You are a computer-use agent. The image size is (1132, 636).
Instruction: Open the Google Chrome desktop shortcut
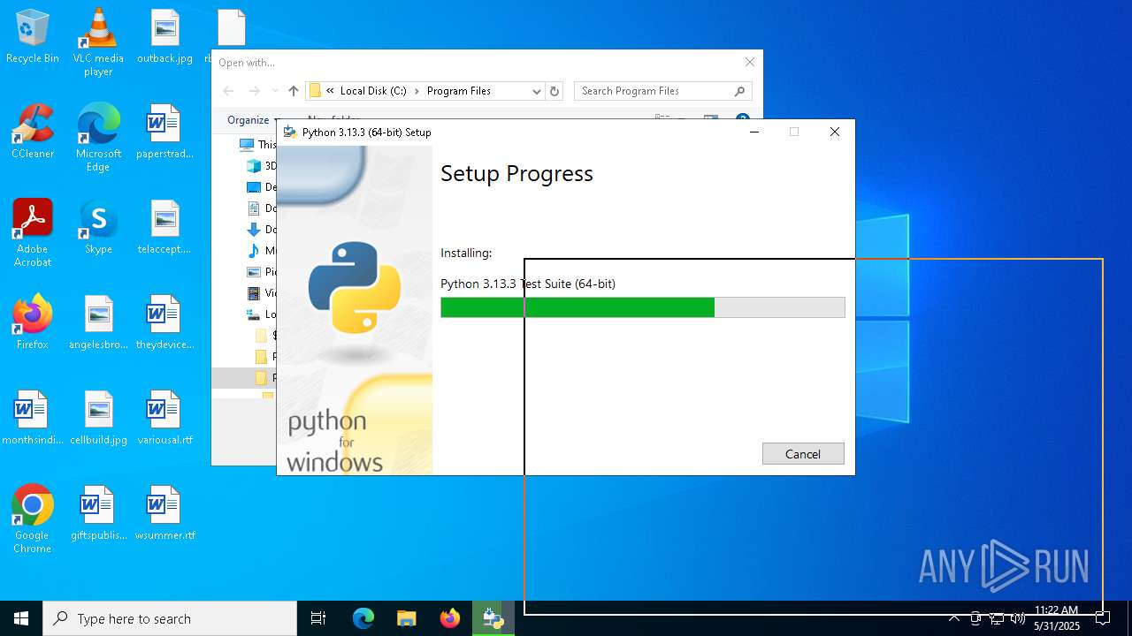[33, 519]
